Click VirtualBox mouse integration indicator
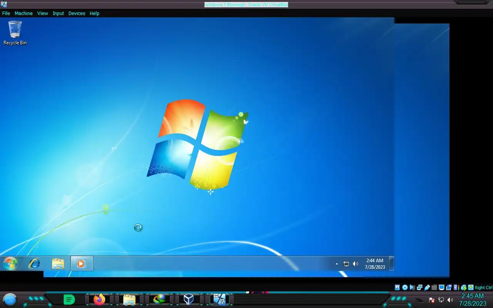The height and width of the screenshot is (308, 493). (x=464, y=287)
